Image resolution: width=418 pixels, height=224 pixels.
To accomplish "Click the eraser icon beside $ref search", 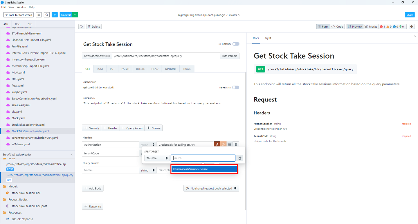I will click(x=239, y=158).
